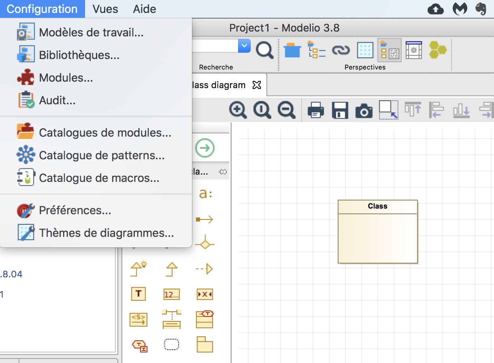Open the Vues menu
The image size is (494, 363).
tap(105, 9)
